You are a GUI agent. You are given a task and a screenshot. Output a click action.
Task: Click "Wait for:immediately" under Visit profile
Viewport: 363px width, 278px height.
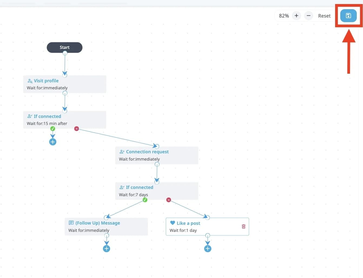click(47, 88)
